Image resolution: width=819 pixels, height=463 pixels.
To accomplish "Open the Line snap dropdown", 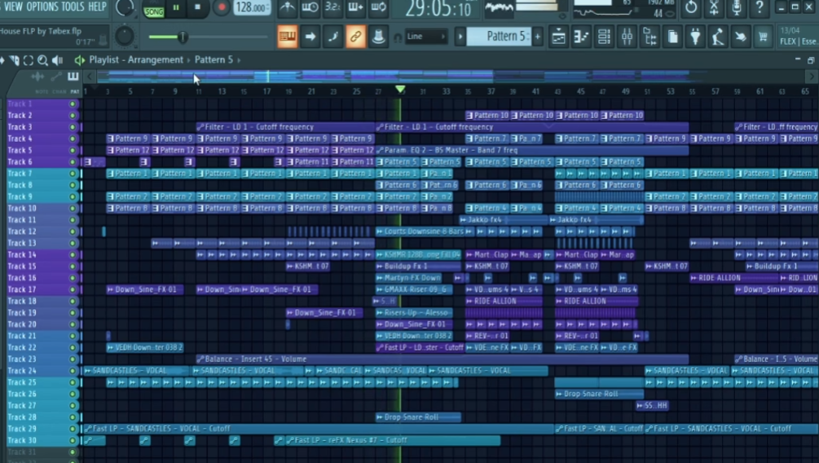I will click(x=426, y=37).
